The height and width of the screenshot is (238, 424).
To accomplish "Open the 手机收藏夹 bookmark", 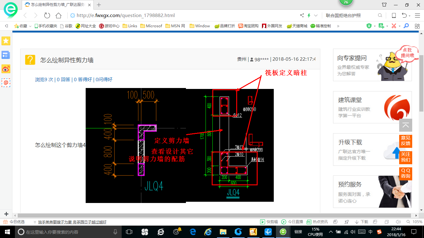I will coord(46,26).
